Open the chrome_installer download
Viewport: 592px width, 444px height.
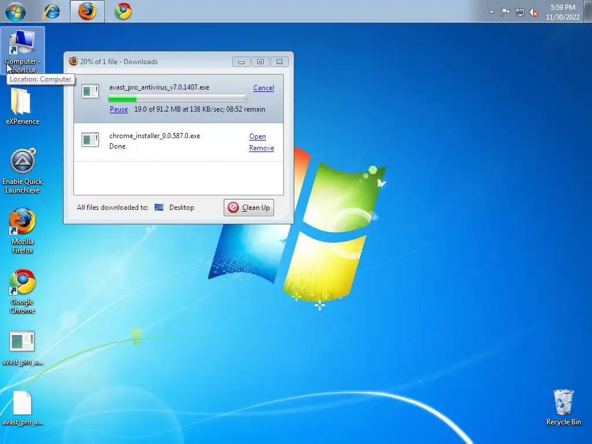point(257,136)
